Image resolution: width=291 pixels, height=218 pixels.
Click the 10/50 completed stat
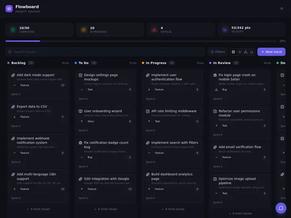tap(24, 28)
